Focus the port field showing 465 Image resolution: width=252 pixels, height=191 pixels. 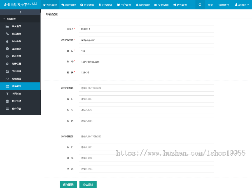pyautogui.click(x=146, y=51)
